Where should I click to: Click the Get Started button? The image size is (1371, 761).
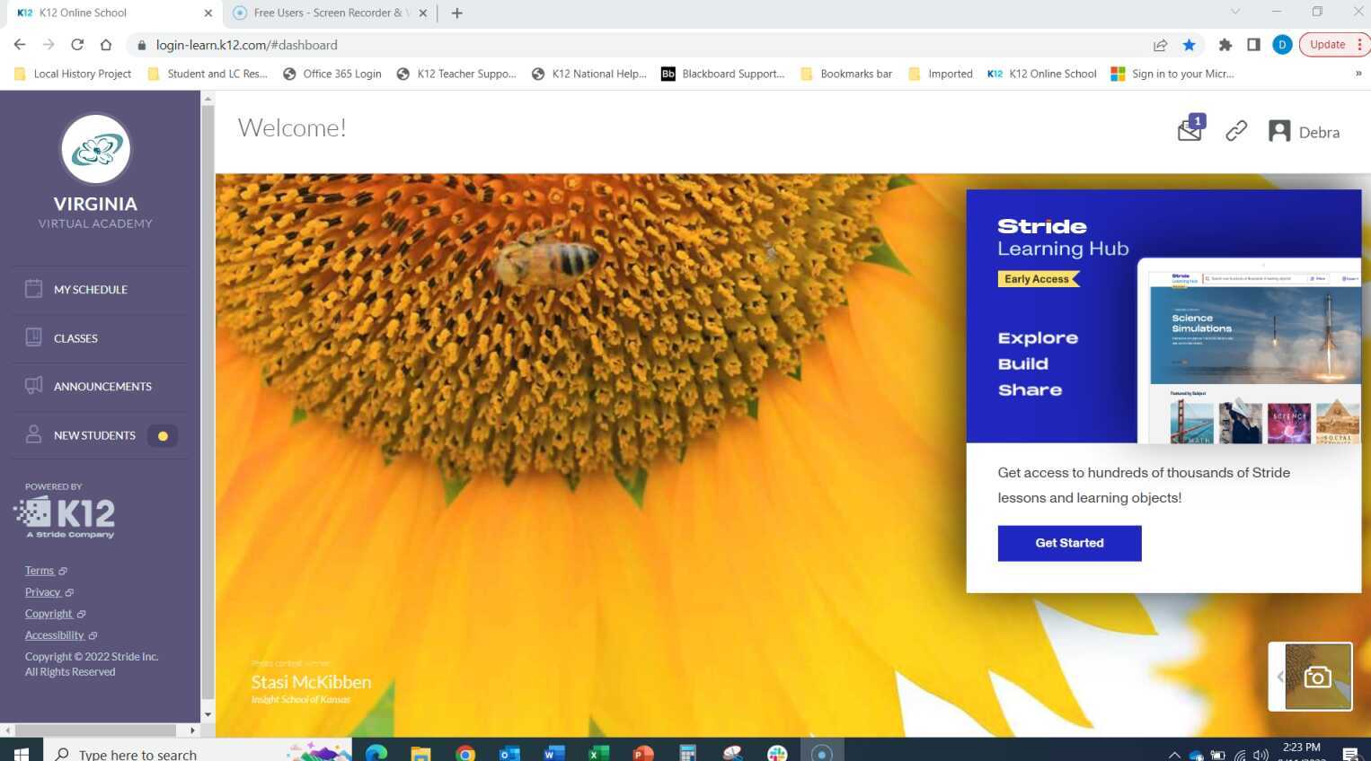(x=1069, y=543)
